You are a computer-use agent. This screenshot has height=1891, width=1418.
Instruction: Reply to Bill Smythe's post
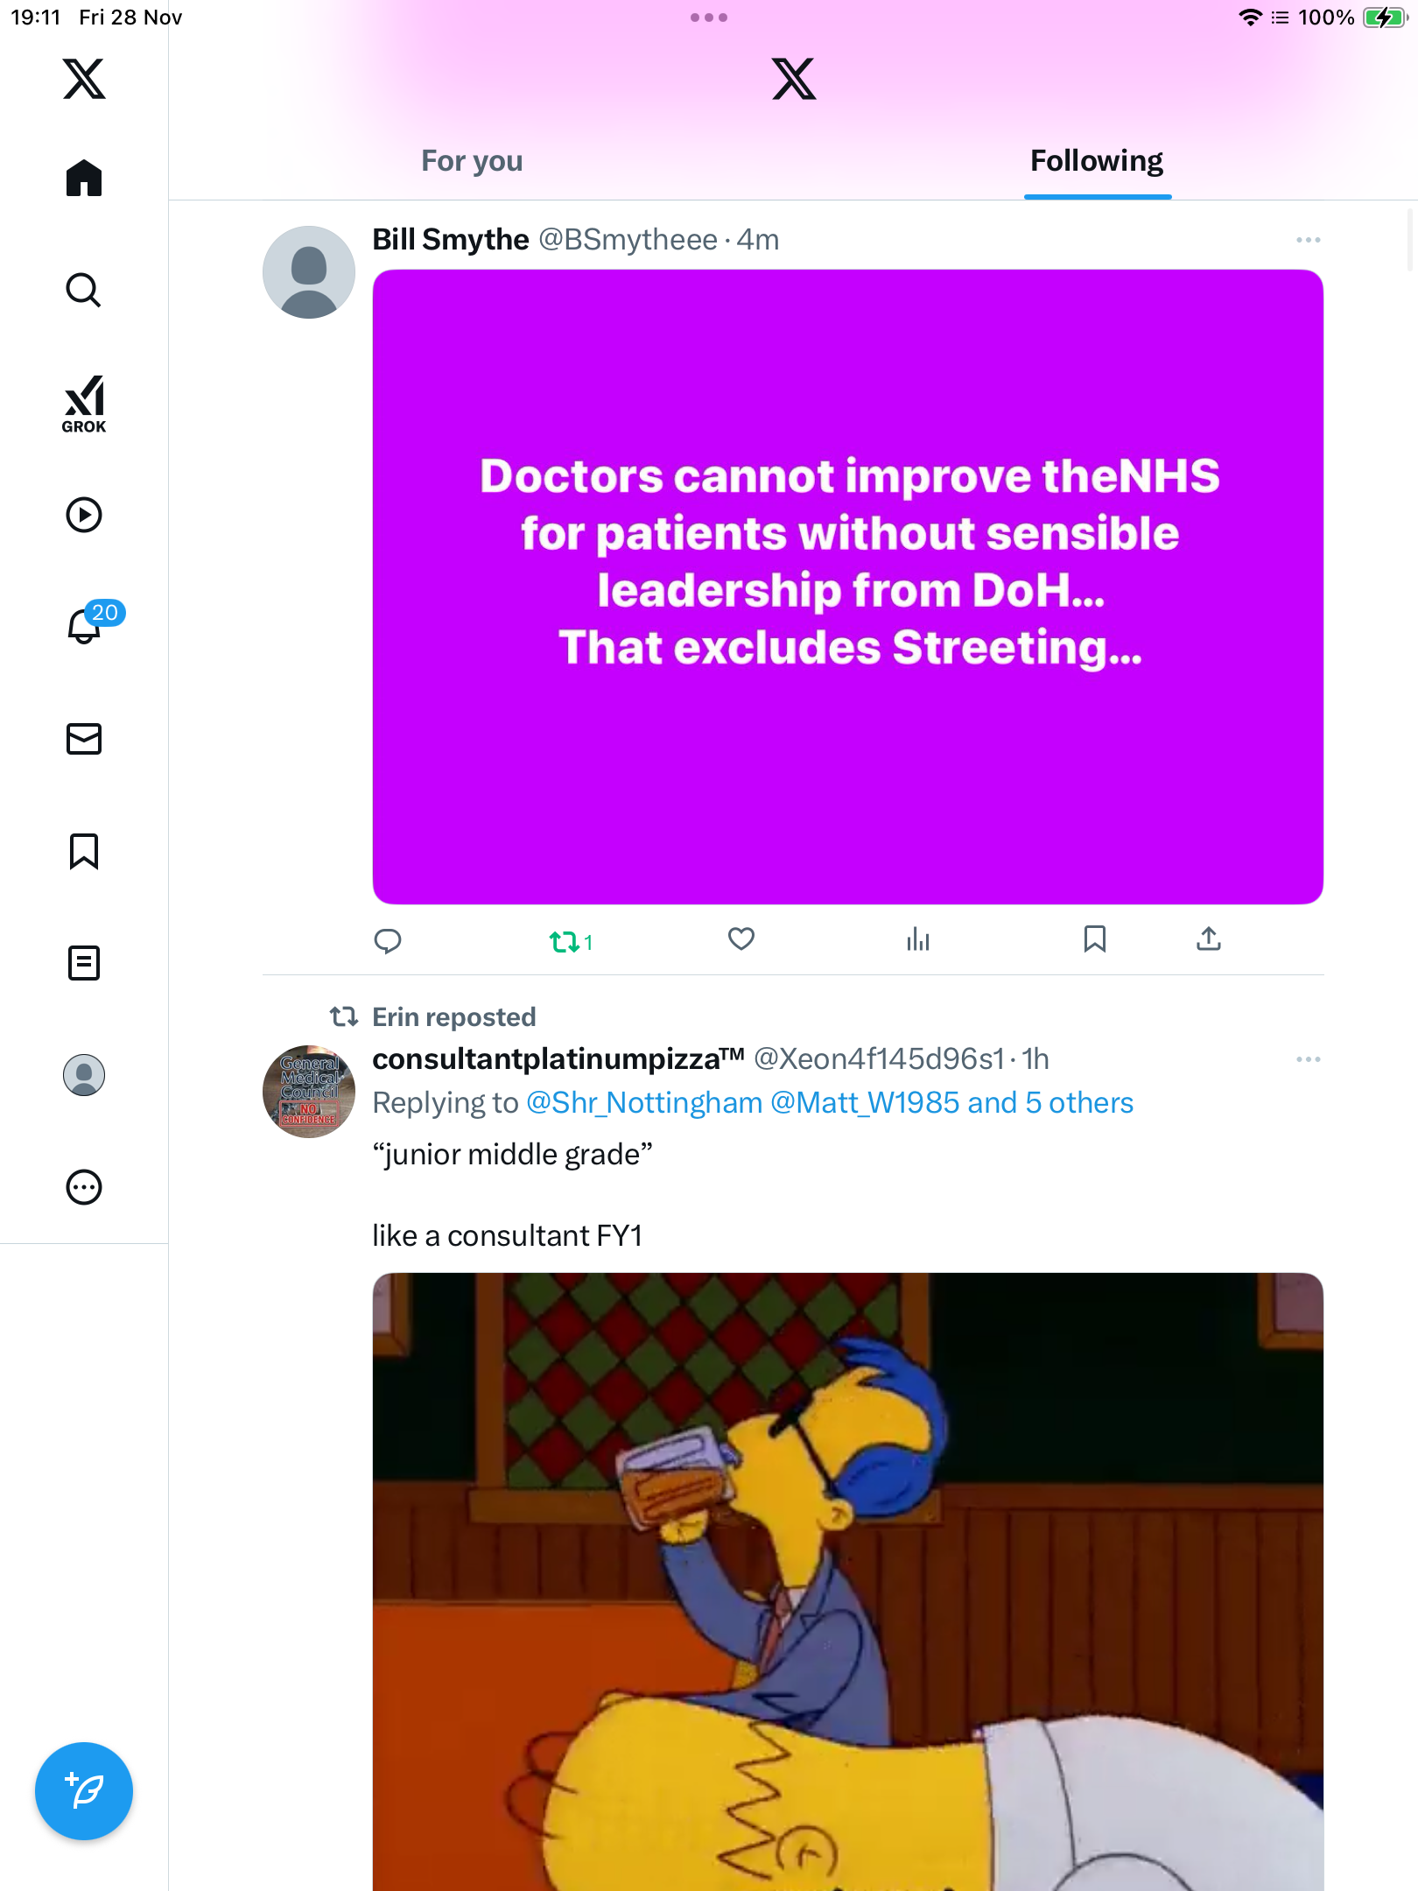388,941
